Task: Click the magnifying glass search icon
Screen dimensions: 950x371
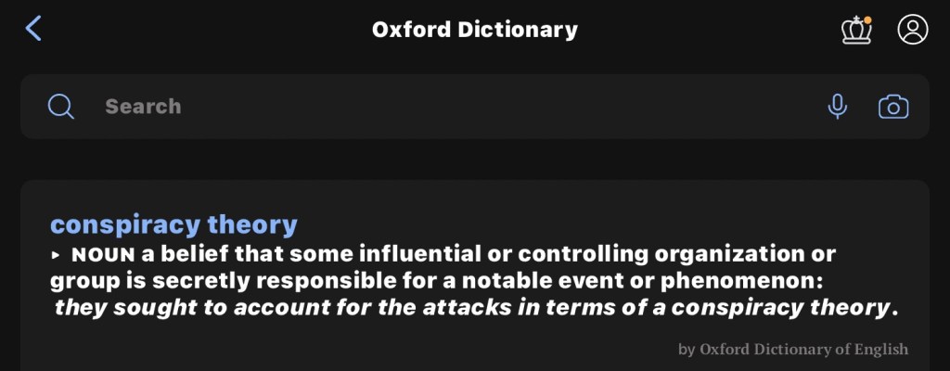Action: pyautogui.click(x=61, y=107)
